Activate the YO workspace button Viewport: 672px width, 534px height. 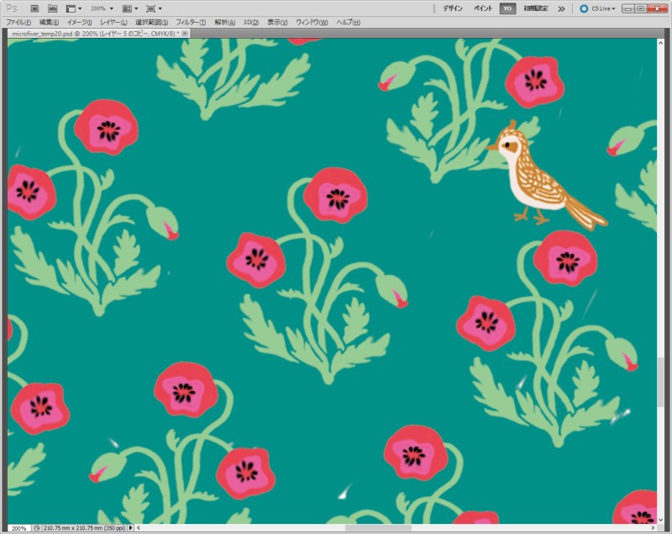coord(507,8)
